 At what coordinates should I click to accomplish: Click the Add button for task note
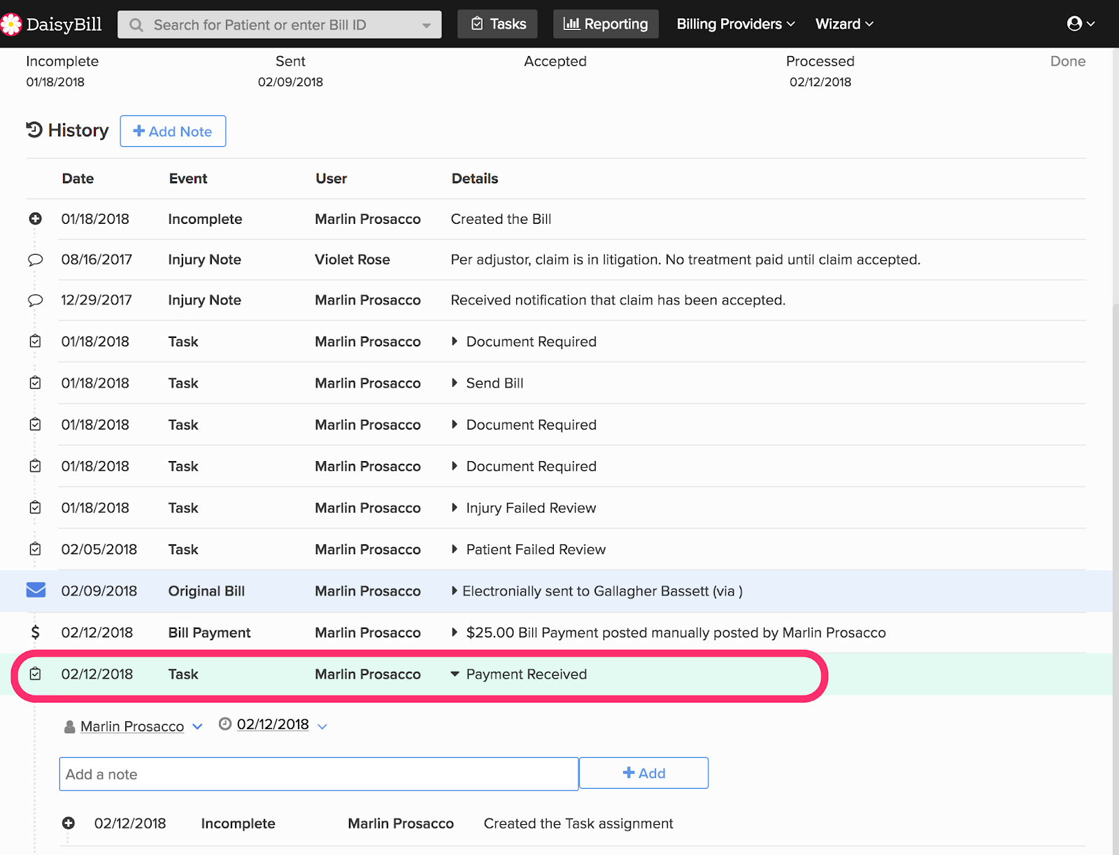[x=643, y=773]
